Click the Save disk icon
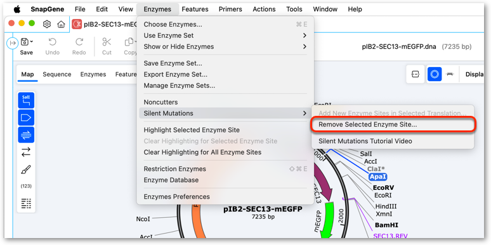Image resolution: width=491 pixels, height=245 pixels. (x=24, y=42)
